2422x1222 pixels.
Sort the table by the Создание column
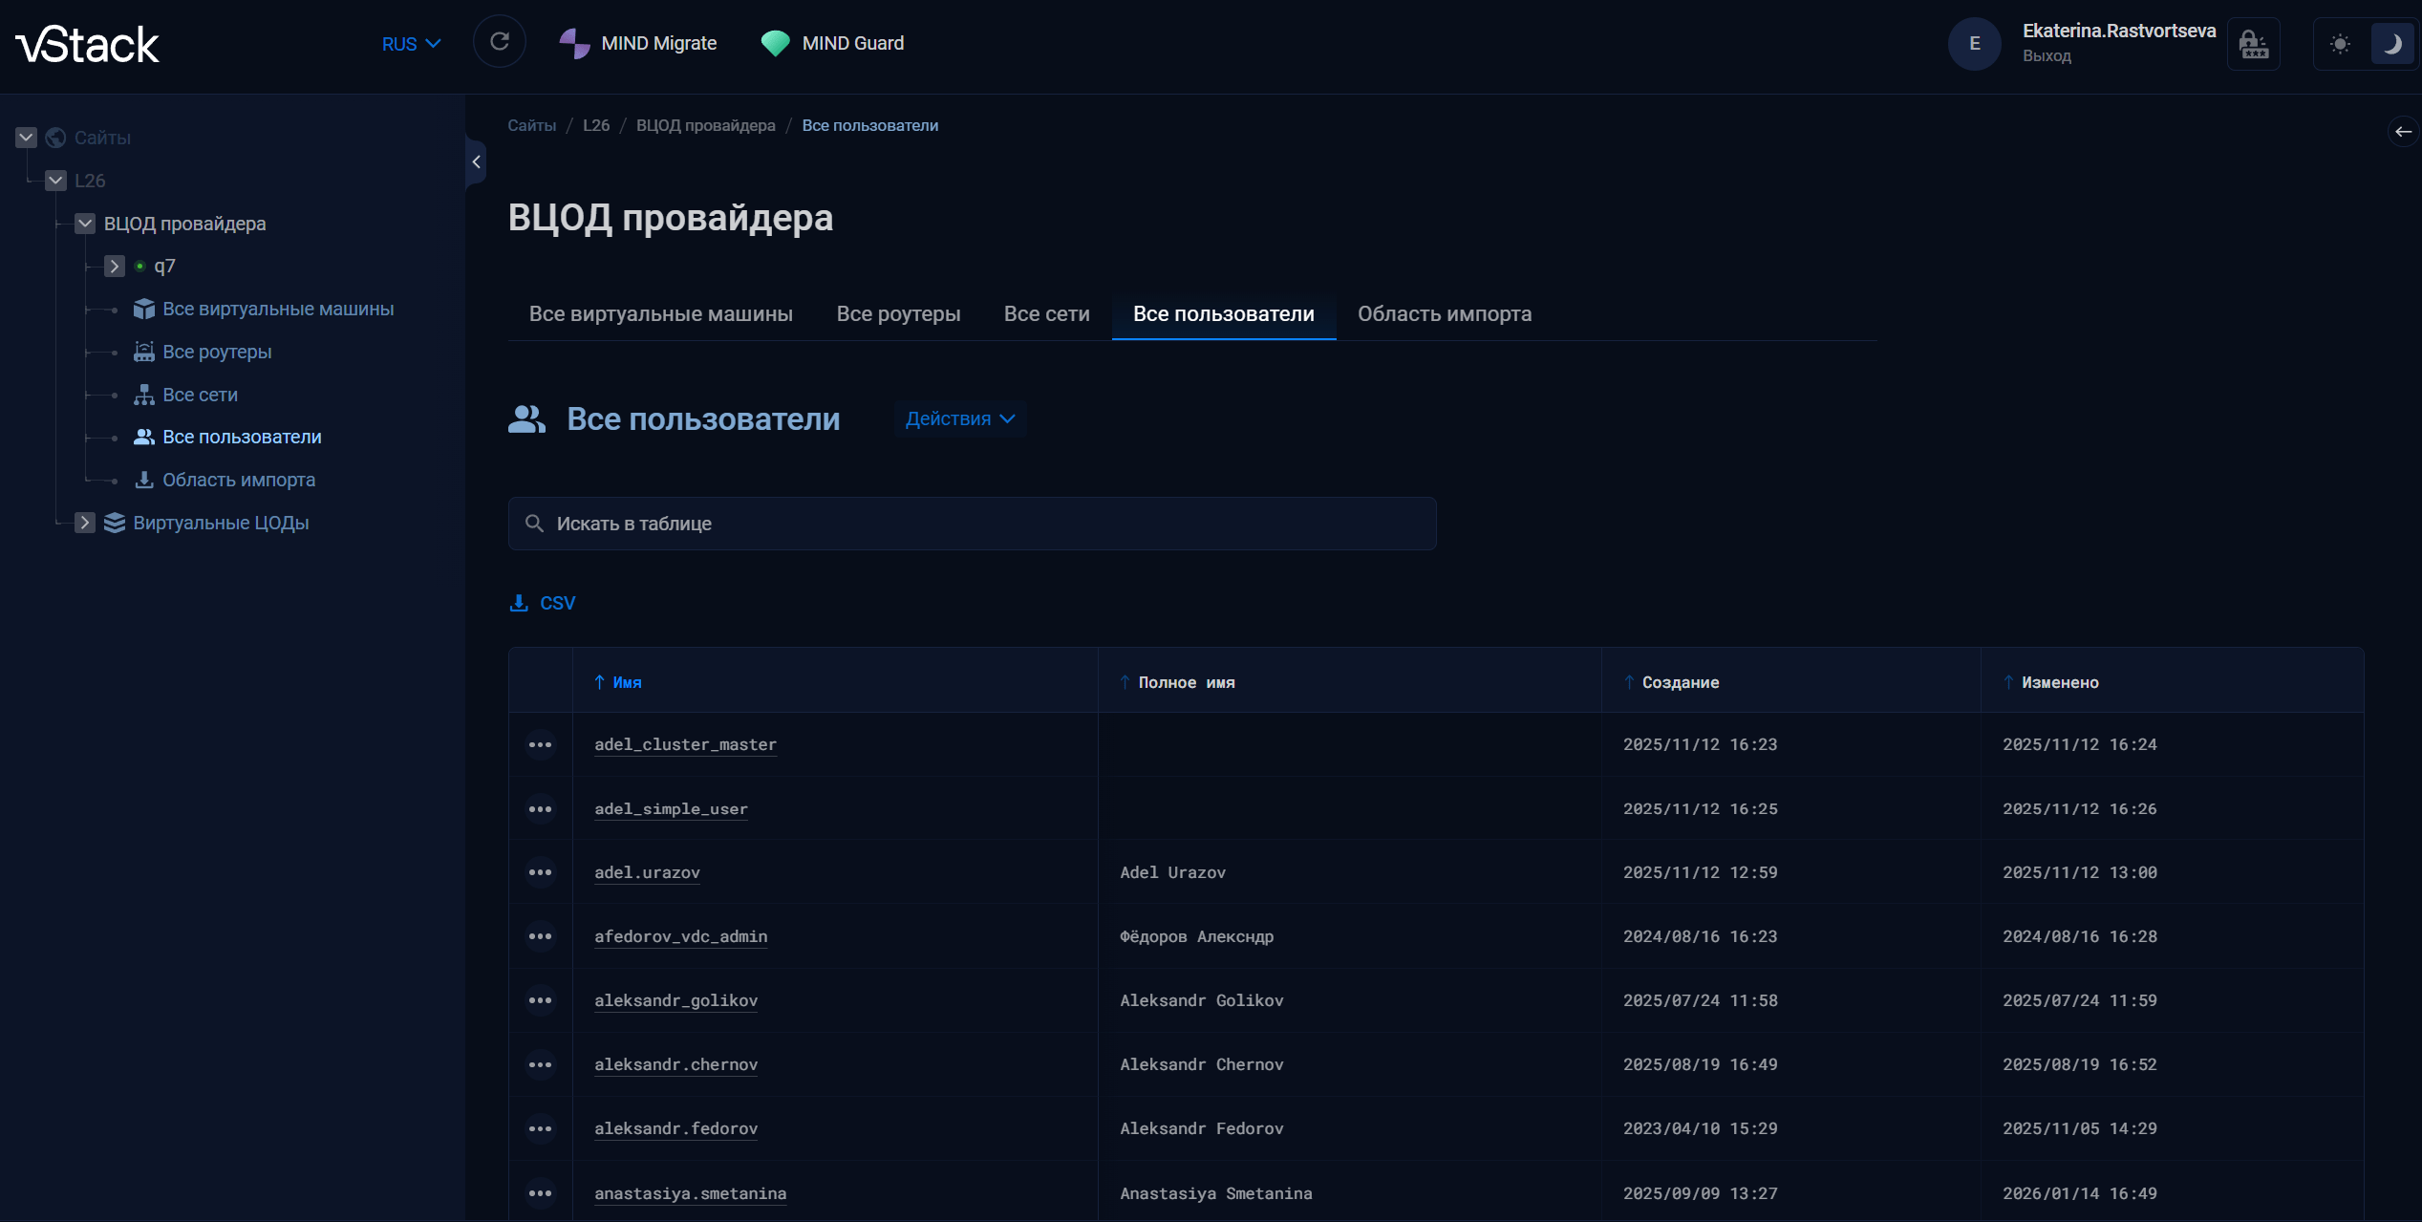coord(1680,682)
